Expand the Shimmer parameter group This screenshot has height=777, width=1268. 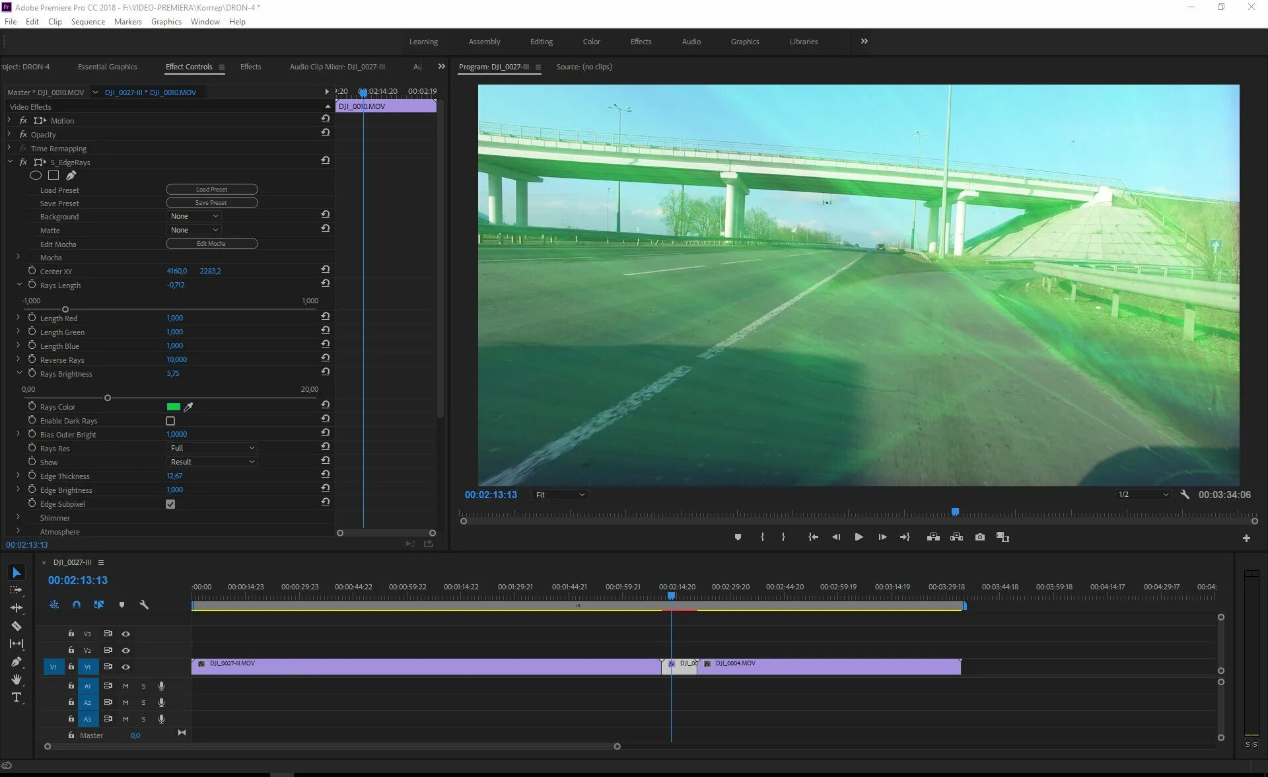[x=18, y=517]
